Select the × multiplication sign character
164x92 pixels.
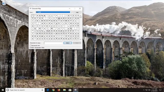(54, 33)
